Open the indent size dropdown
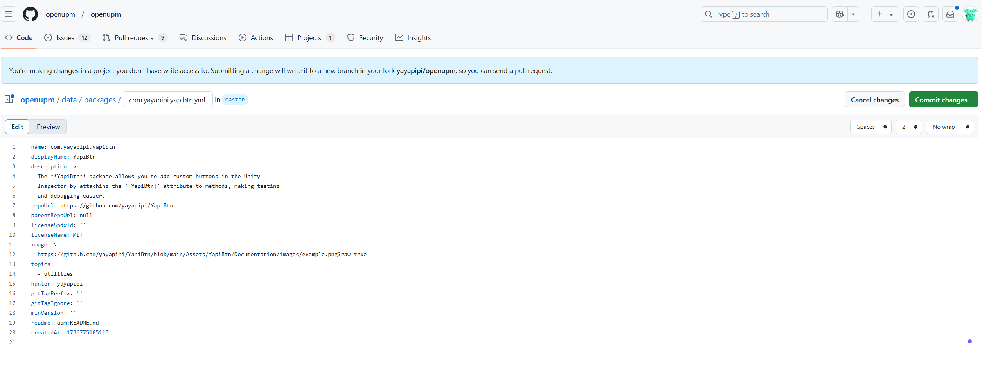Screen dimensions: 982x389 (x=908, y=127)
